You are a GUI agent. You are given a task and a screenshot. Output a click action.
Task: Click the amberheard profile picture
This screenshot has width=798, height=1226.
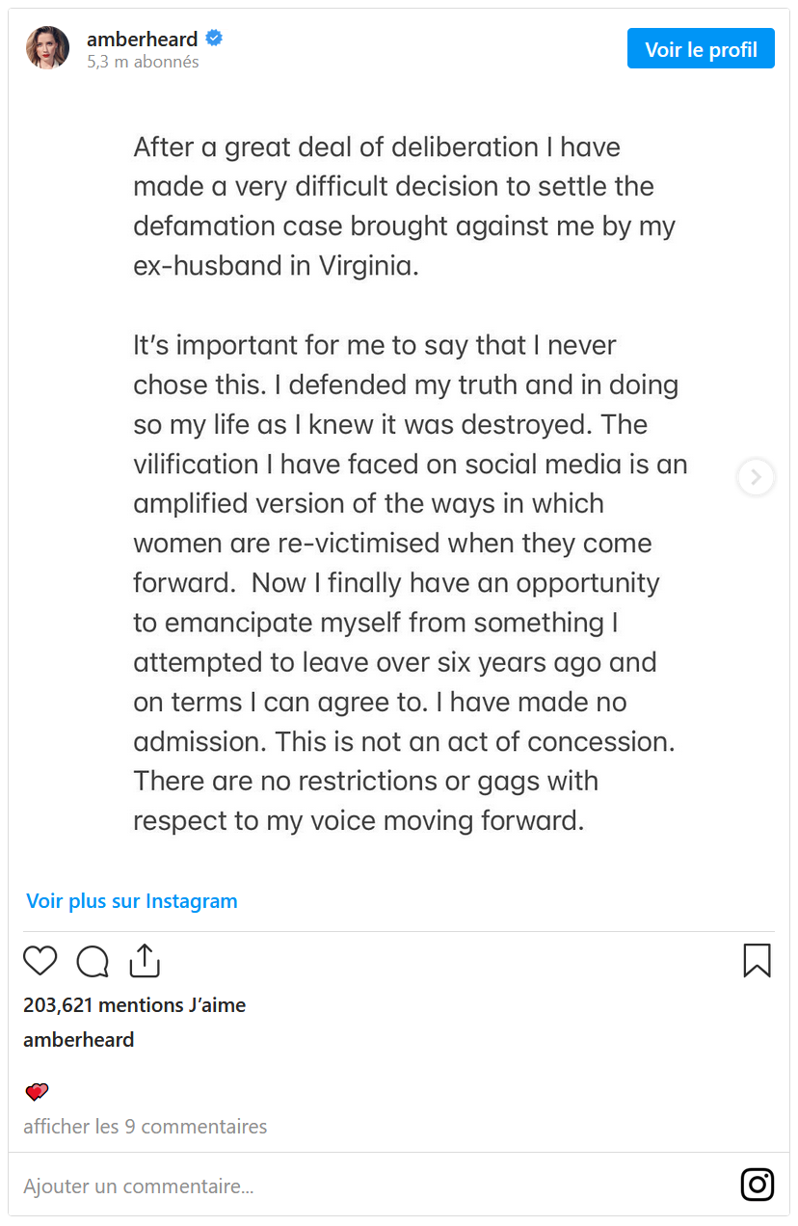point(47,48)
